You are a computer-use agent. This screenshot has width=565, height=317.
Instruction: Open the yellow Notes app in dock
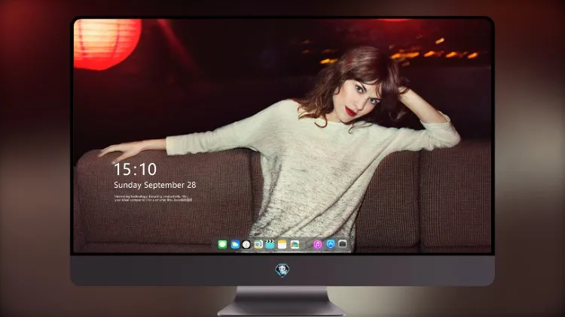282,244
